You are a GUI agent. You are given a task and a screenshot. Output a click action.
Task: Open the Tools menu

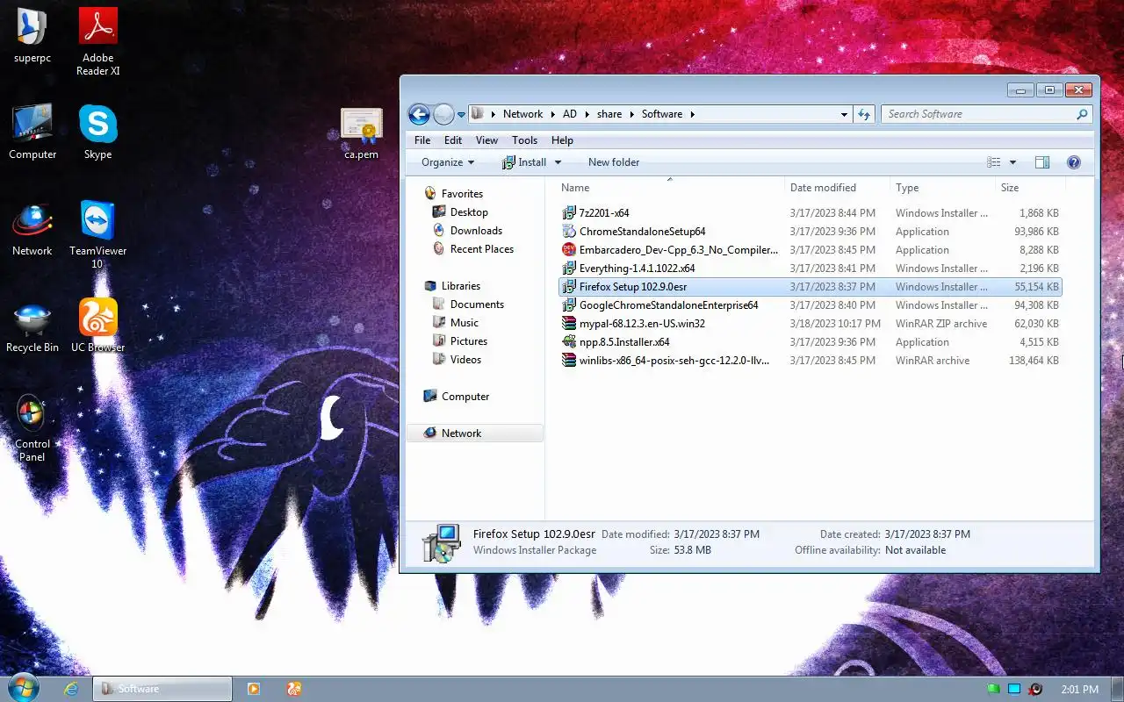pos(524,140)
